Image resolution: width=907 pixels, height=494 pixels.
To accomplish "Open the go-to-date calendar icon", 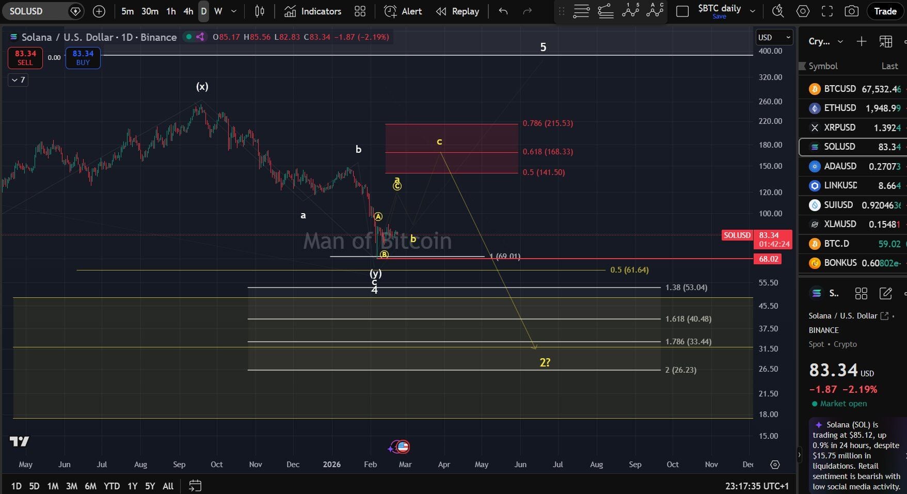I will coord(195,486).
